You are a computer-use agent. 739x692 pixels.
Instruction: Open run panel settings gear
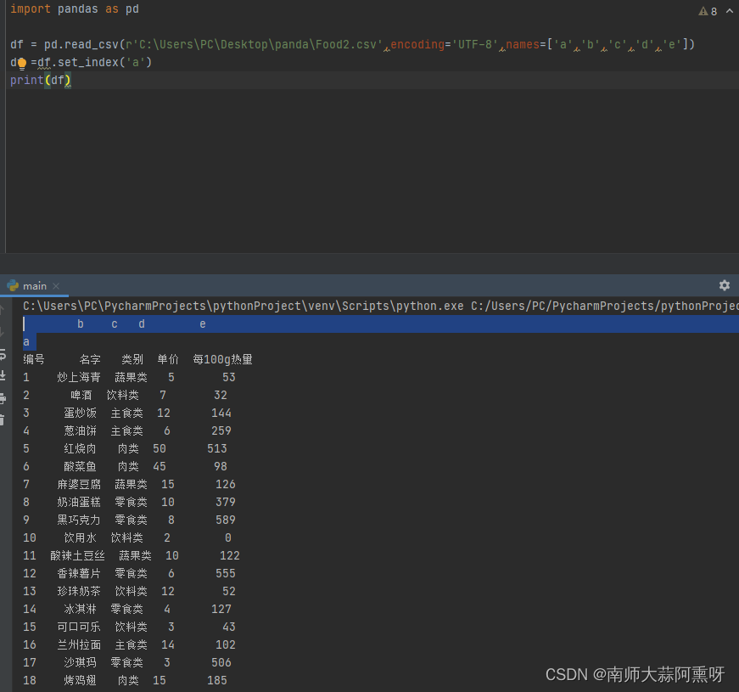click(725, 285)
